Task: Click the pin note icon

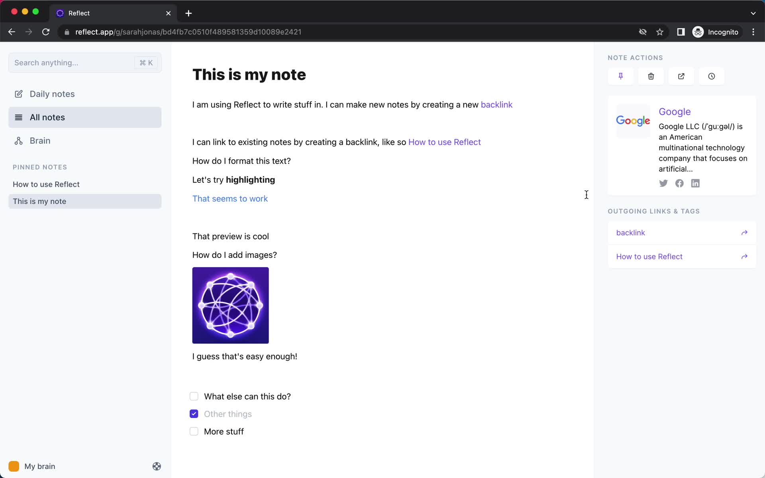Action: point(620,76)
